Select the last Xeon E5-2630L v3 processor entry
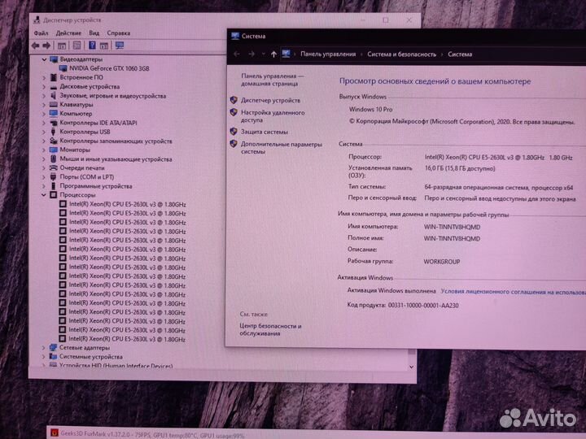This screenshot has width=586, height=439. coord(127,339)
